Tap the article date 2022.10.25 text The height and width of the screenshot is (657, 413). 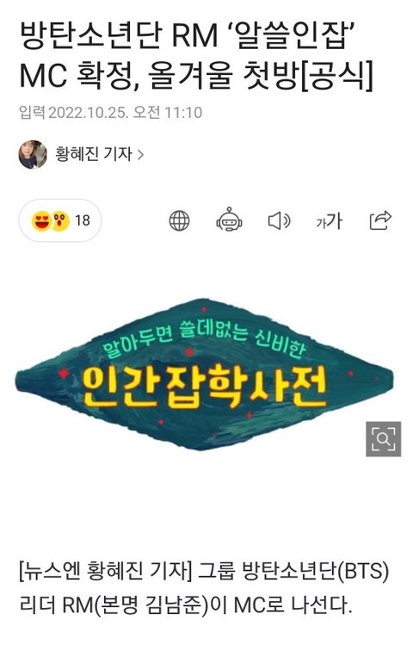89,112
